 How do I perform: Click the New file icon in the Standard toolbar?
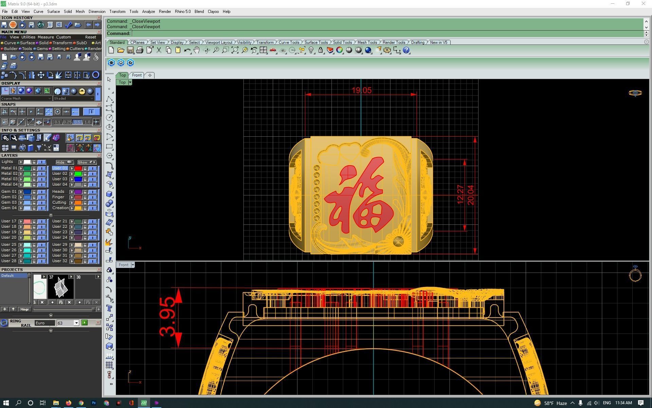pos(111,50)
